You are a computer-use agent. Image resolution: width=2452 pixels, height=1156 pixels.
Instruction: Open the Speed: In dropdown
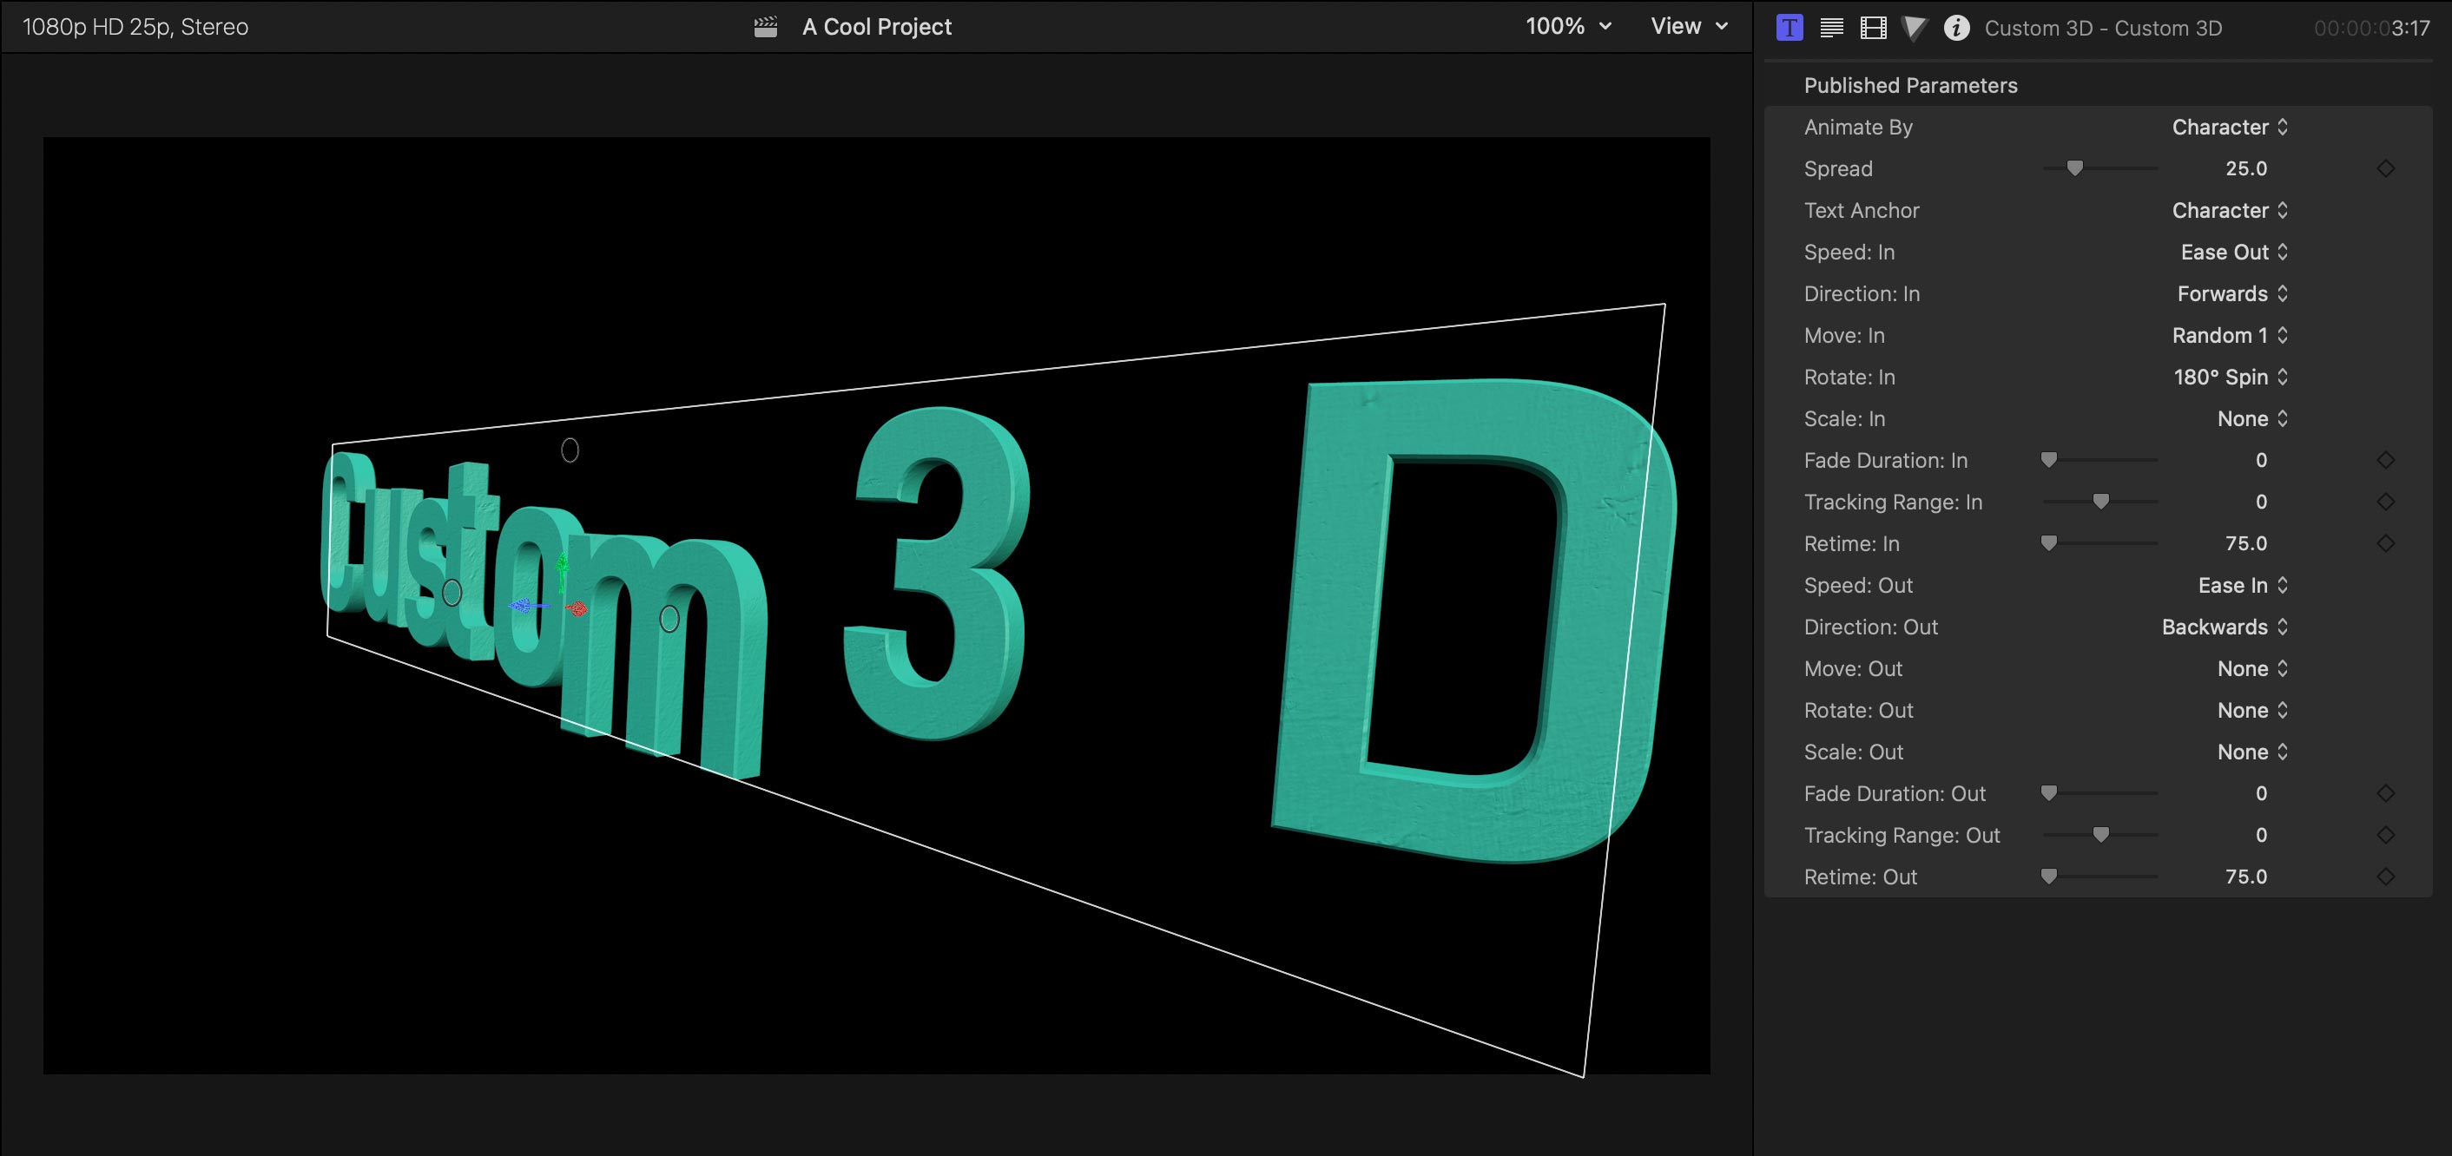tap(2234, 253)
